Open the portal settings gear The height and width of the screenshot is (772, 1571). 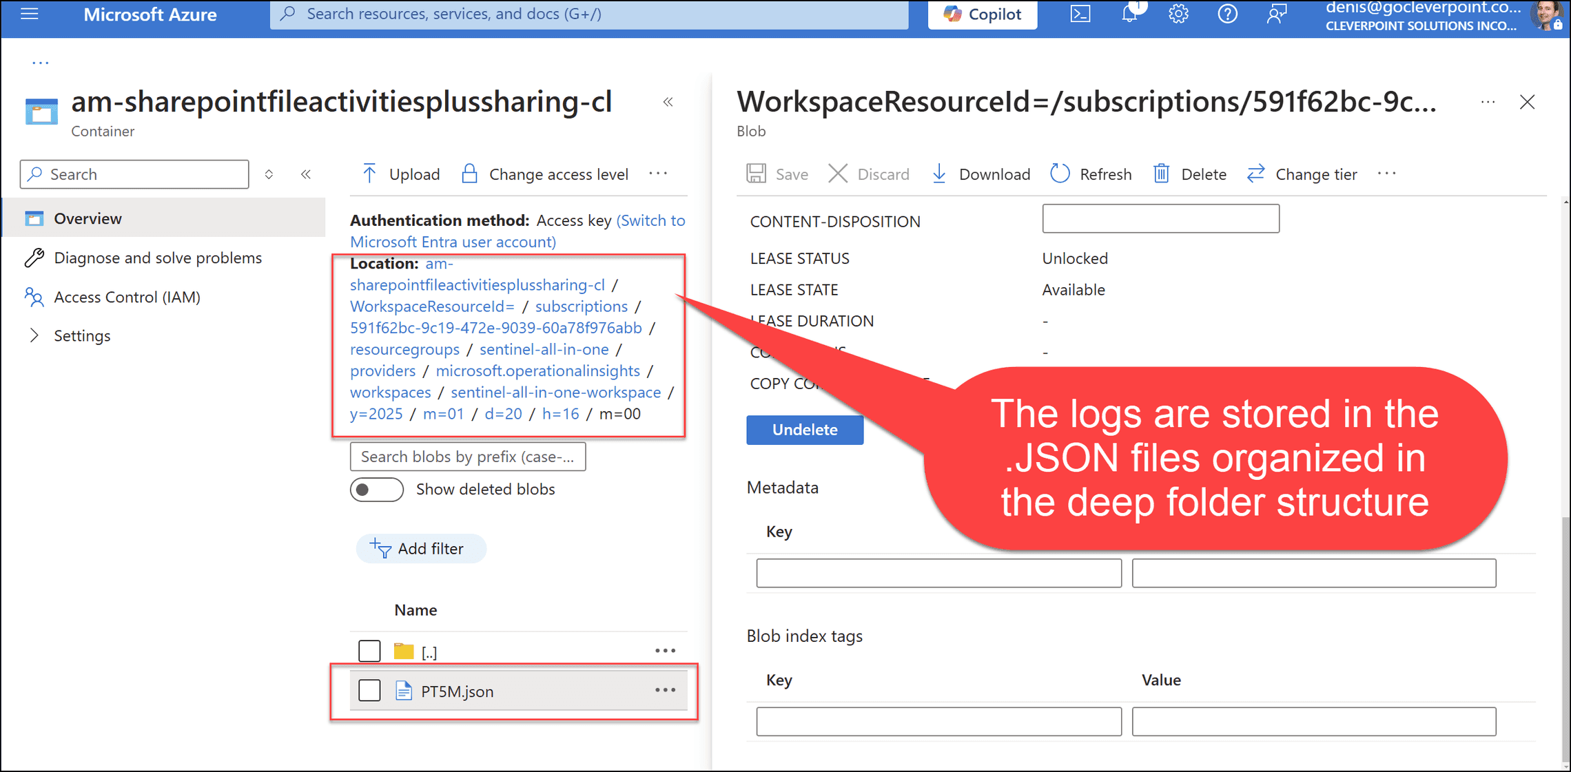point(1178,14)
